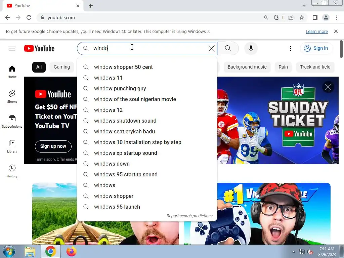
Task: Reload the page
Action: tap(29, 17)
